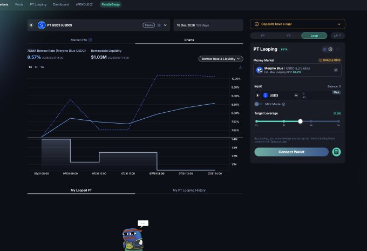
Task: Click the blue USD3 token logo in market selector
Action: pyautogui.click(x=42, y=25)
